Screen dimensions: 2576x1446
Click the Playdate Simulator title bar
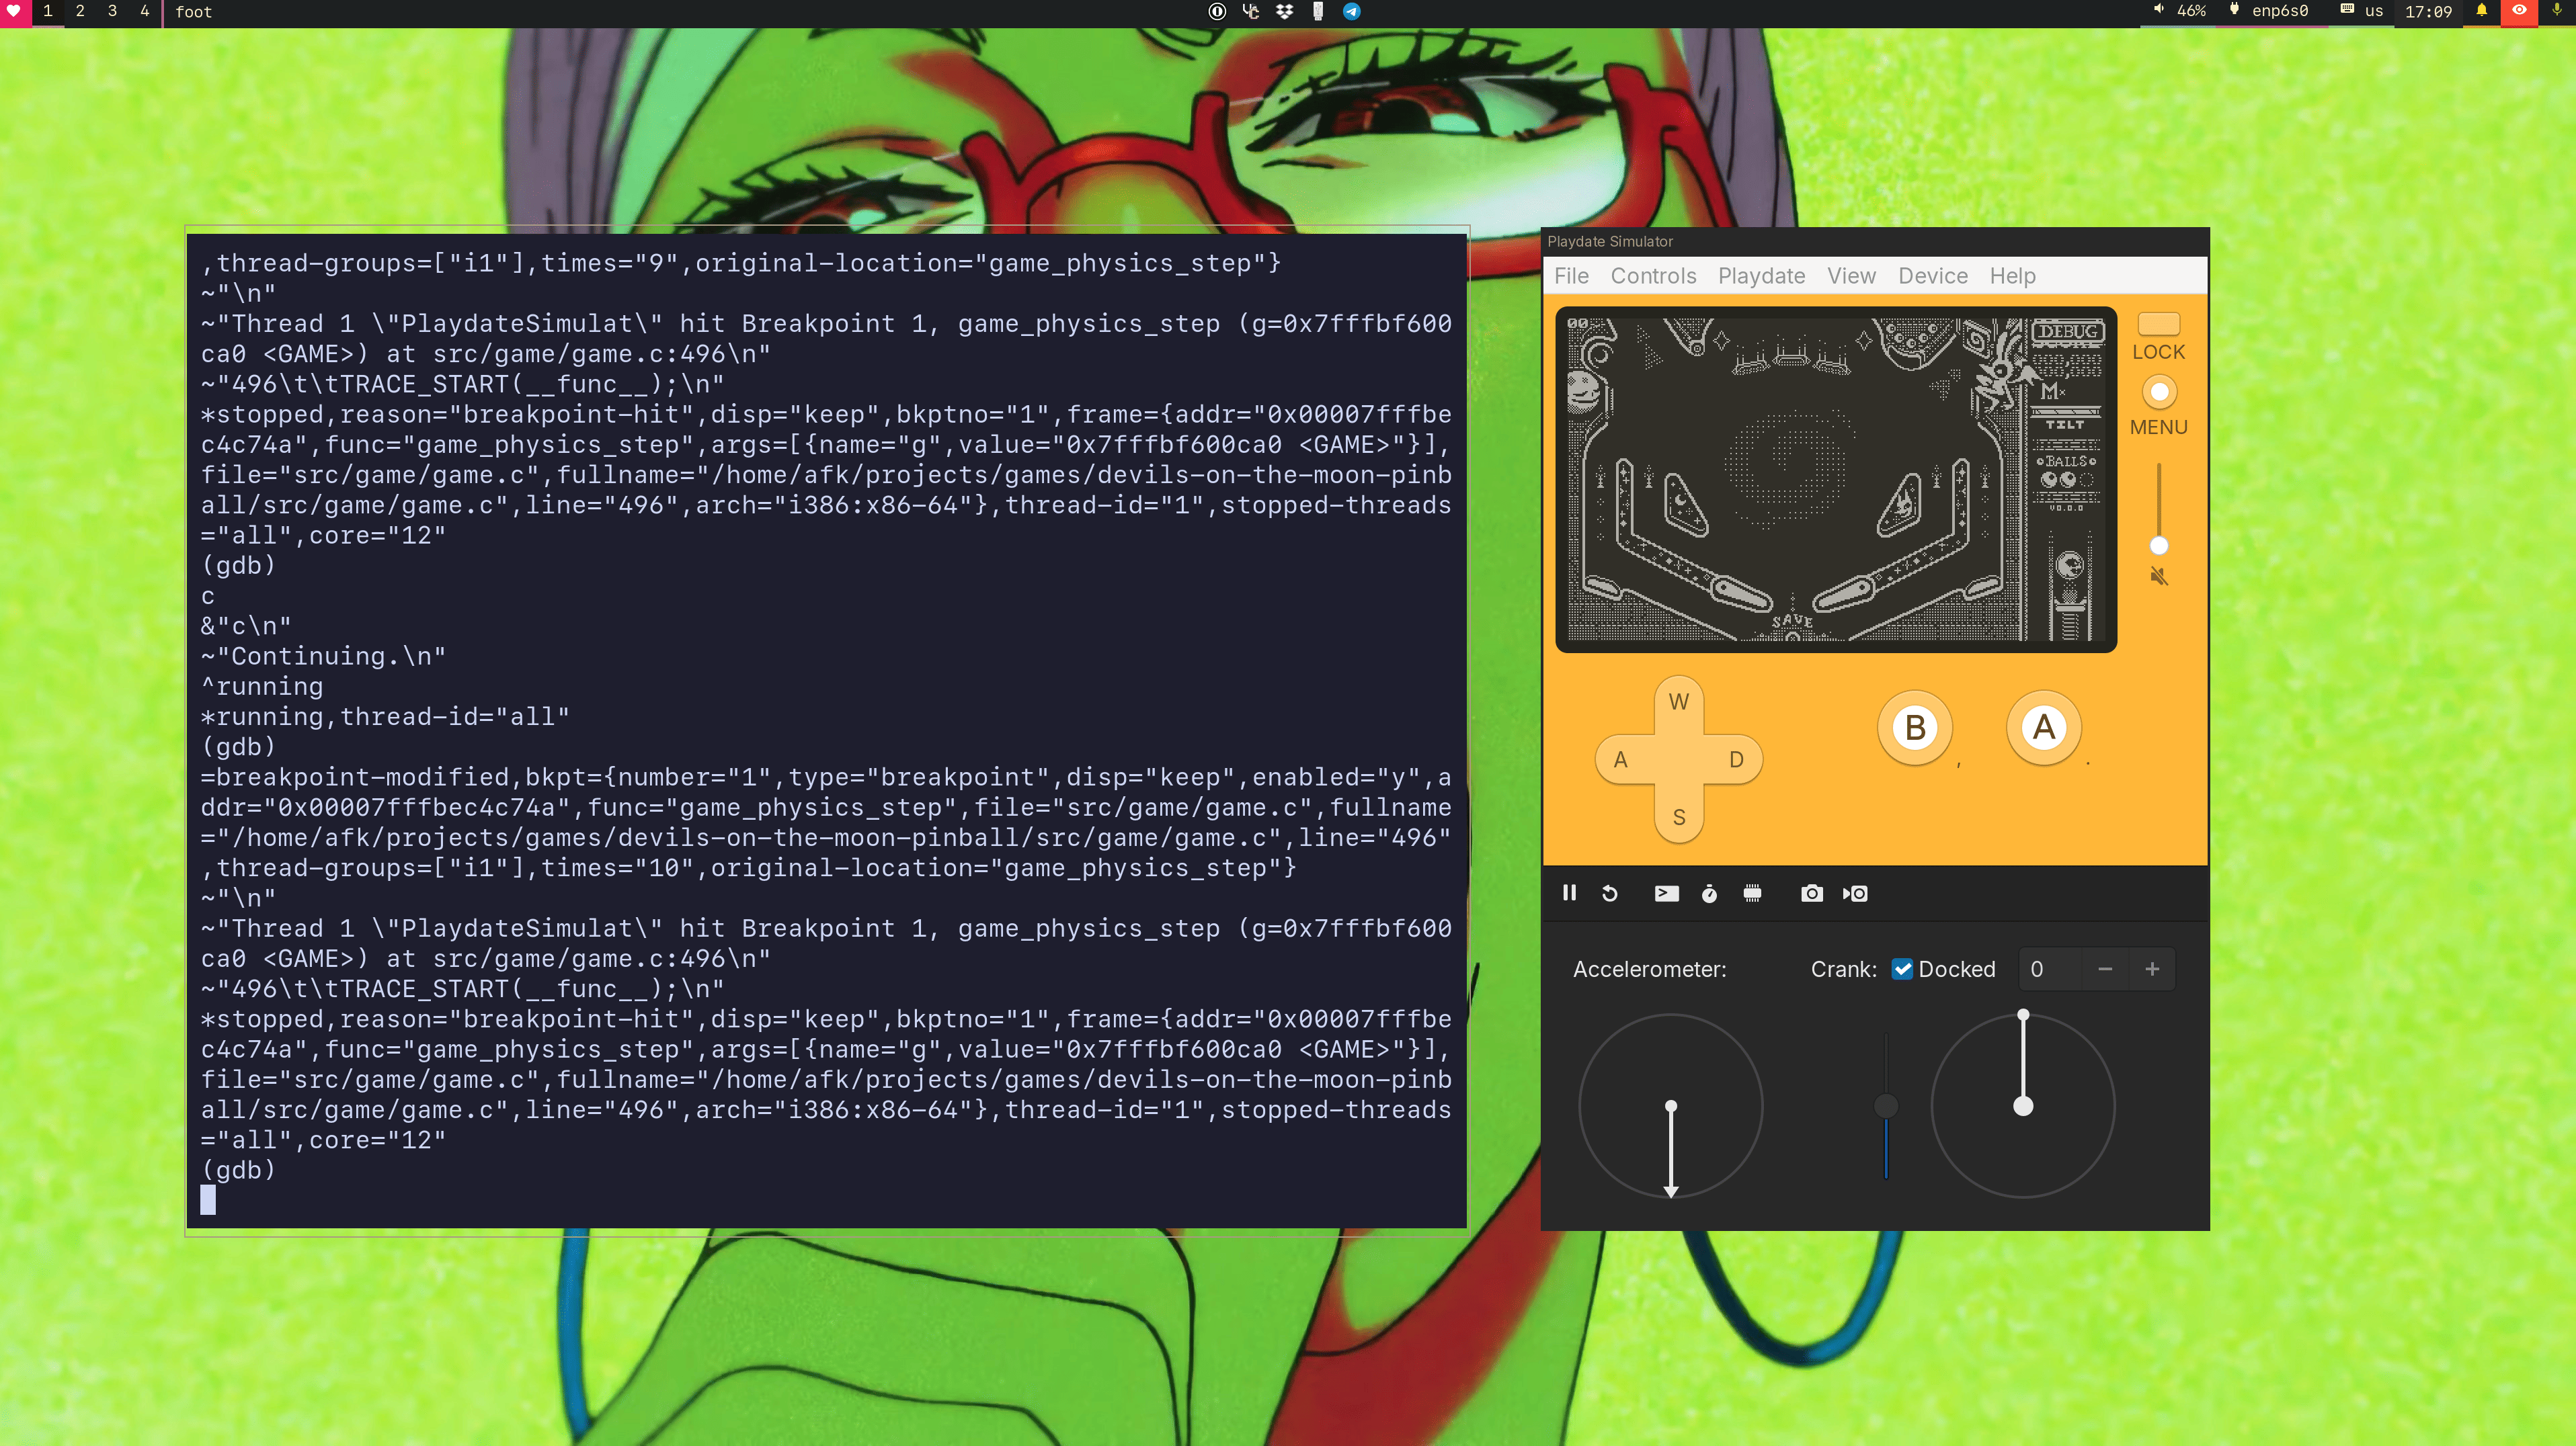(x=1874, y=241)
